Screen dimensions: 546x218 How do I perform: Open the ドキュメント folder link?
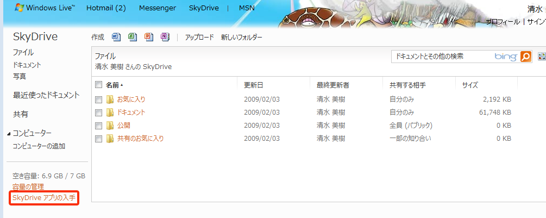pos(131,113)
